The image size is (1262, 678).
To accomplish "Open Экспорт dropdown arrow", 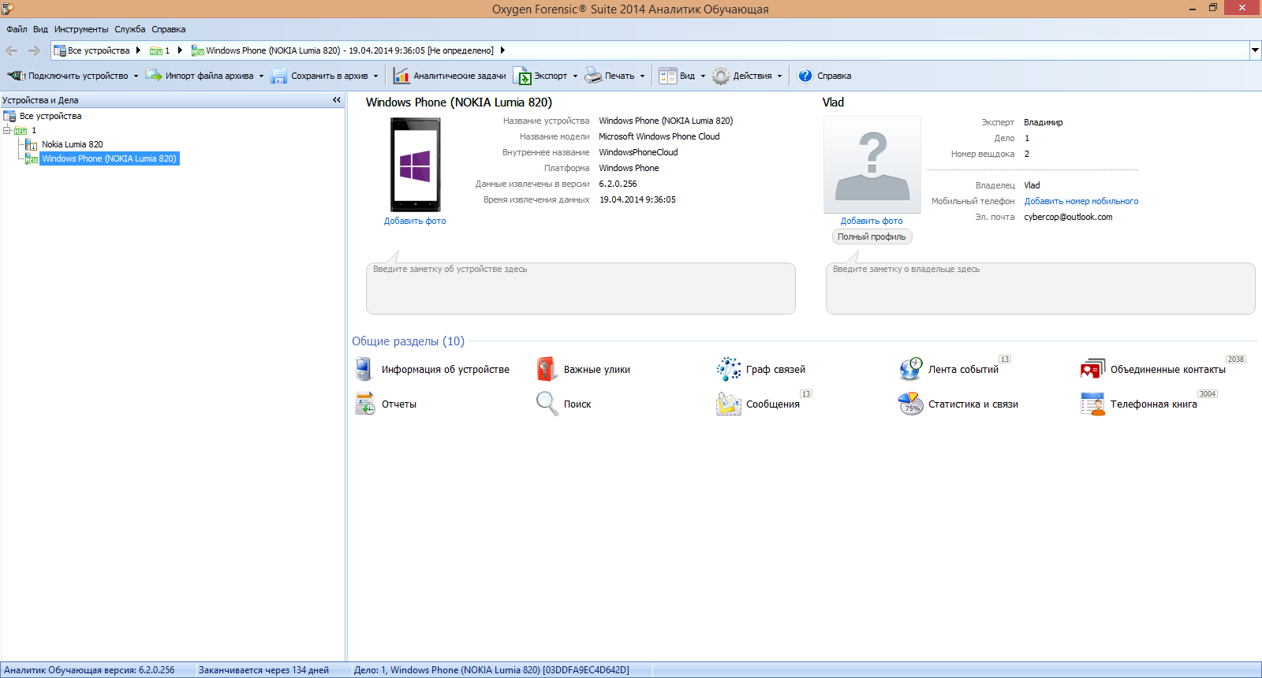I will [575, 76].
